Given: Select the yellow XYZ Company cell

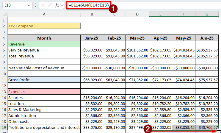Looking at the screenshot, I should click(x=44, y=26).
